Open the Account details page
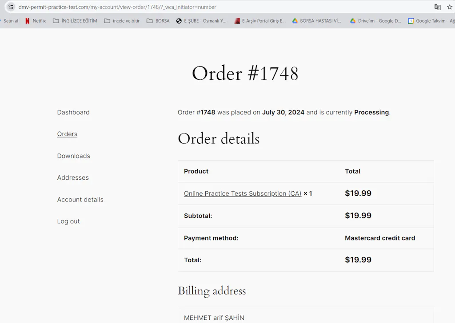455x323 pixels. 80,200
